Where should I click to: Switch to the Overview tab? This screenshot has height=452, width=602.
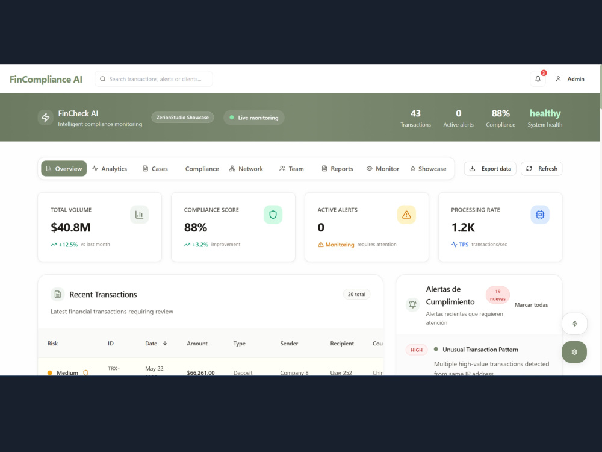tap(64, 168)
